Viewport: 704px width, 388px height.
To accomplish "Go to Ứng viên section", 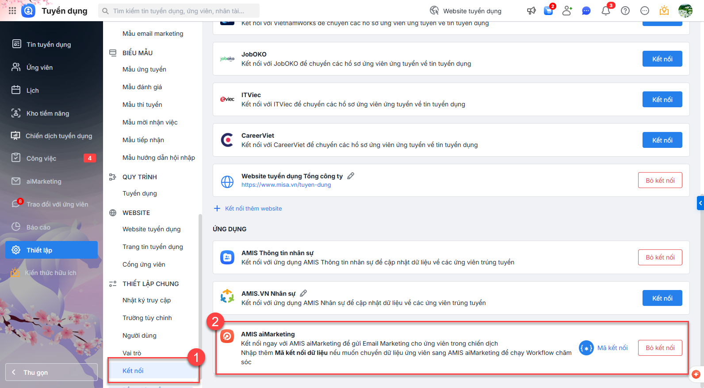I will click(51, 67).
